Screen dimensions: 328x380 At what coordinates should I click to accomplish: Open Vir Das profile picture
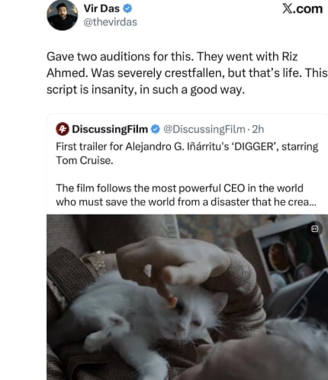pos(63,15)
